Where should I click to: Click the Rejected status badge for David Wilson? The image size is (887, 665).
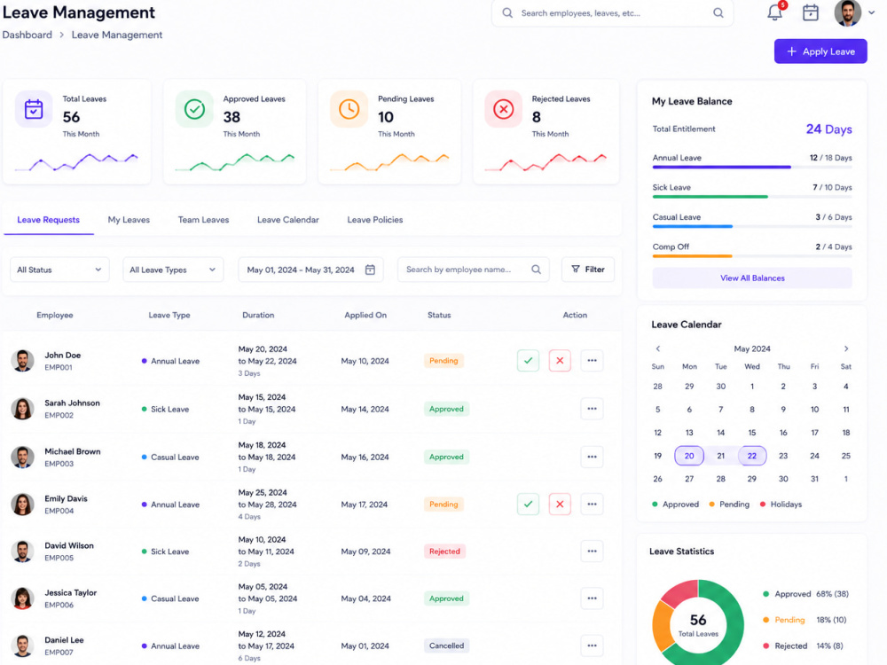click(x=444, y=552)
